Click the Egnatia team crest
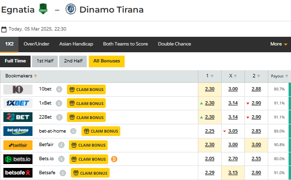The height and width of the screenshot is (180, 291). click(43, 9)
